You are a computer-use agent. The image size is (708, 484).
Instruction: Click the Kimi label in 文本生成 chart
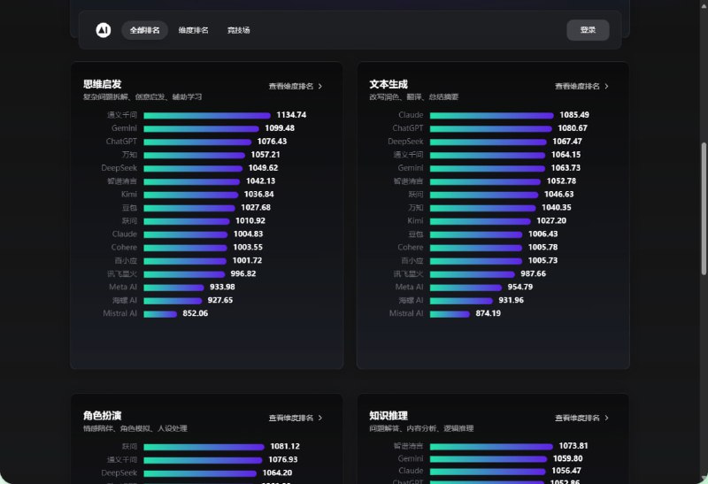(x=415, y=221)
